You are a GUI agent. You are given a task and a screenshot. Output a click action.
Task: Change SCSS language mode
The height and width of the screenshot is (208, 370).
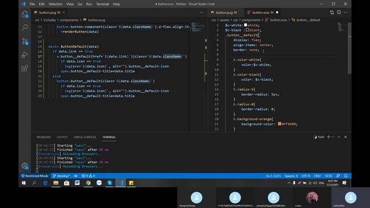pyautogui.click(x=328, y=176)
